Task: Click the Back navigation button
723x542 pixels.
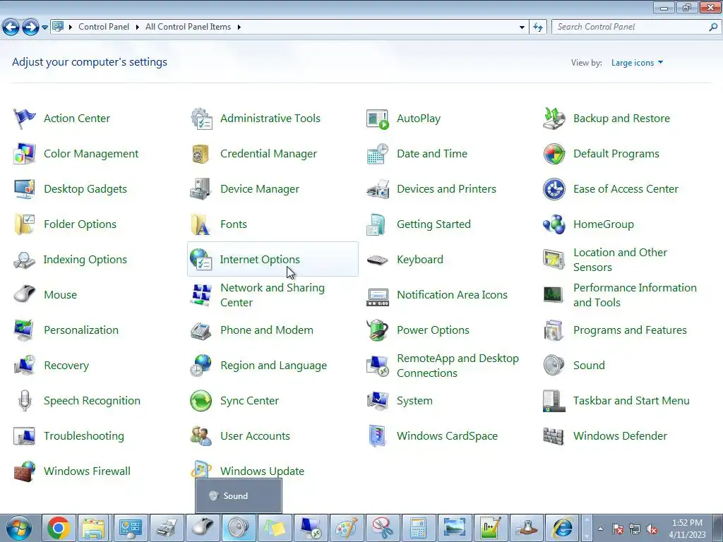Action: [x=11, y=28]
